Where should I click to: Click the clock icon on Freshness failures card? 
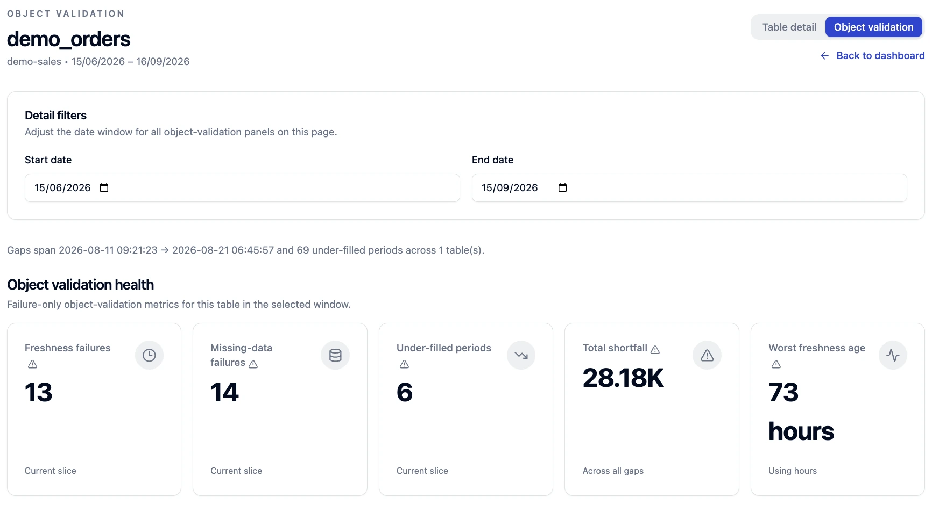pos(149,355)
